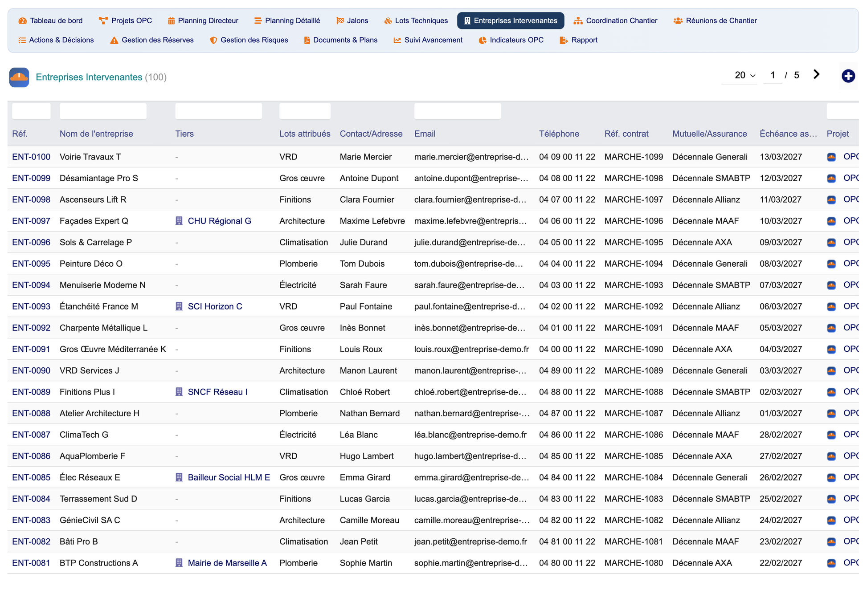The height and width of the screenshot is (606, 867).
Task: Click building icon beside Bailleur Social HLM E
Action: [179, 477]
